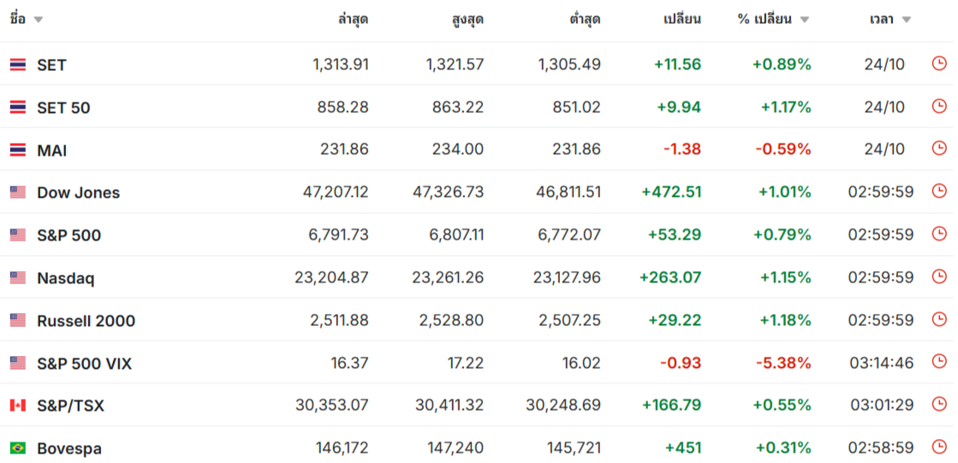Image resolution: width=958 pixels, height=463 pixels.
Task: Sort by the ชื่อ column arrow
Action: [x=39, y=20]
